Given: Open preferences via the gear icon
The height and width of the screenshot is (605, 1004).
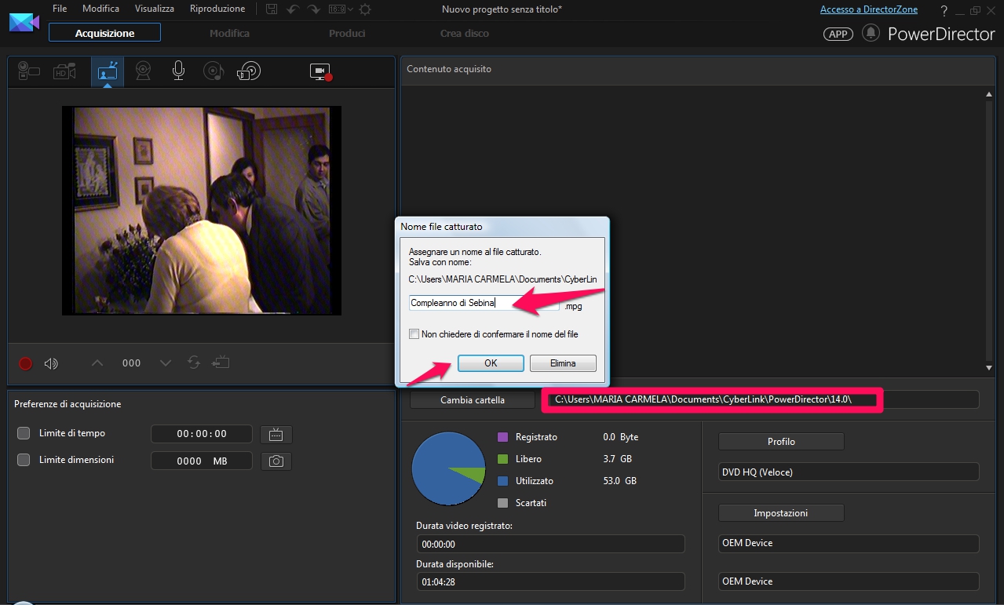Looking at the screenshot, I should (x=364, y=9).
